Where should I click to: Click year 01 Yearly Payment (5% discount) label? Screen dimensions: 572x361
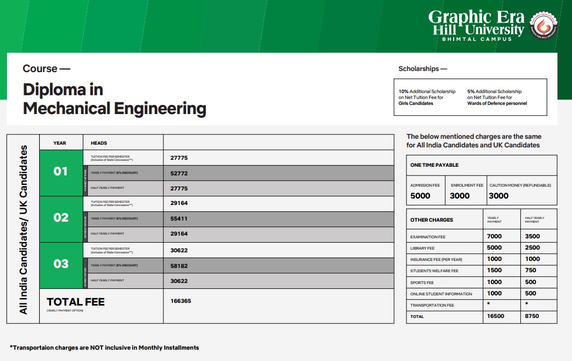click(x=114, y=173)
